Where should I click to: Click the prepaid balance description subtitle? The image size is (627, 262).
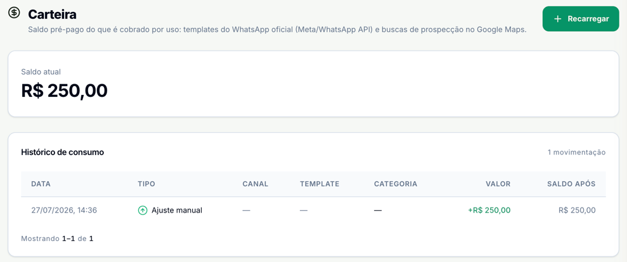(277, 30)
